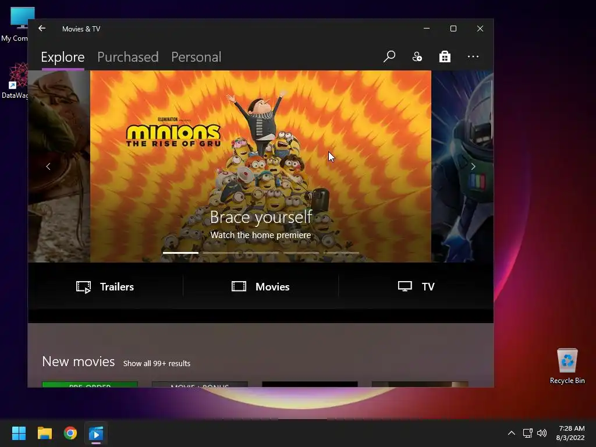Advance the carousel with the right chevron
The height and width of the screenshot is (447, 596).
(x=473, y=166)
